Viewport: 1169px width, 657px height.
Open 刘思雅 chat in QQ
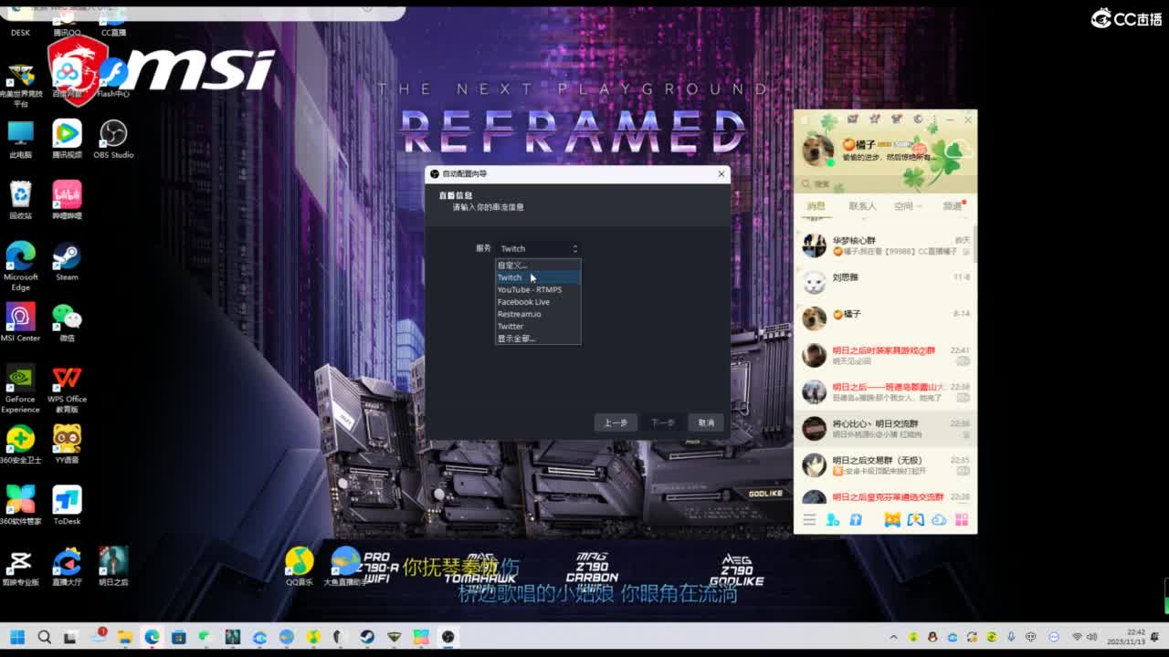(885, 282)
